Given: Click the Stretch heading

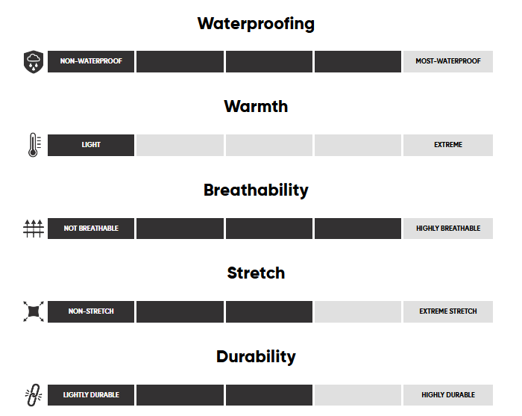Looking at the screenshot, I should tap(256, 273).
